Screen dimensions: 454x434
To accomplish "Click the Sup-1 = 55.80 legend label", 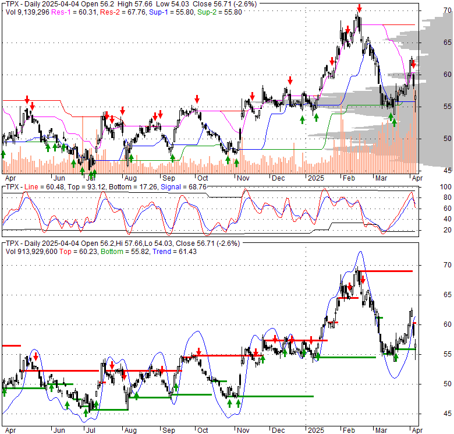I will (171, 12).
